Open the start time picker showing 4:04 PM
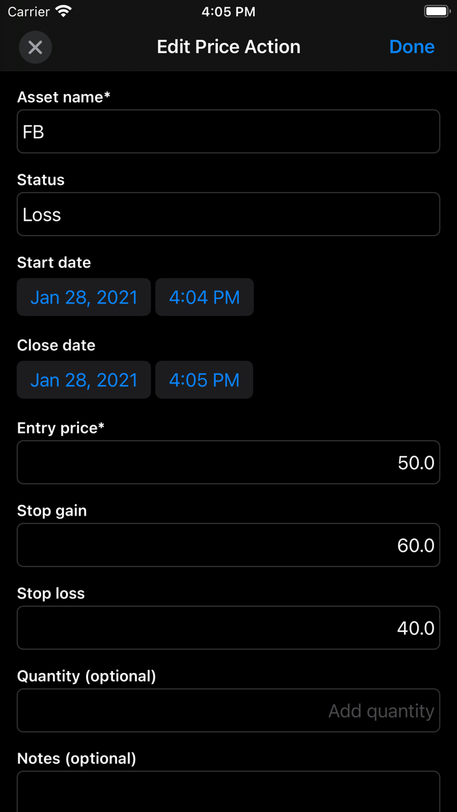The height and width of the screenshot is (812, 457). (204, 297)
